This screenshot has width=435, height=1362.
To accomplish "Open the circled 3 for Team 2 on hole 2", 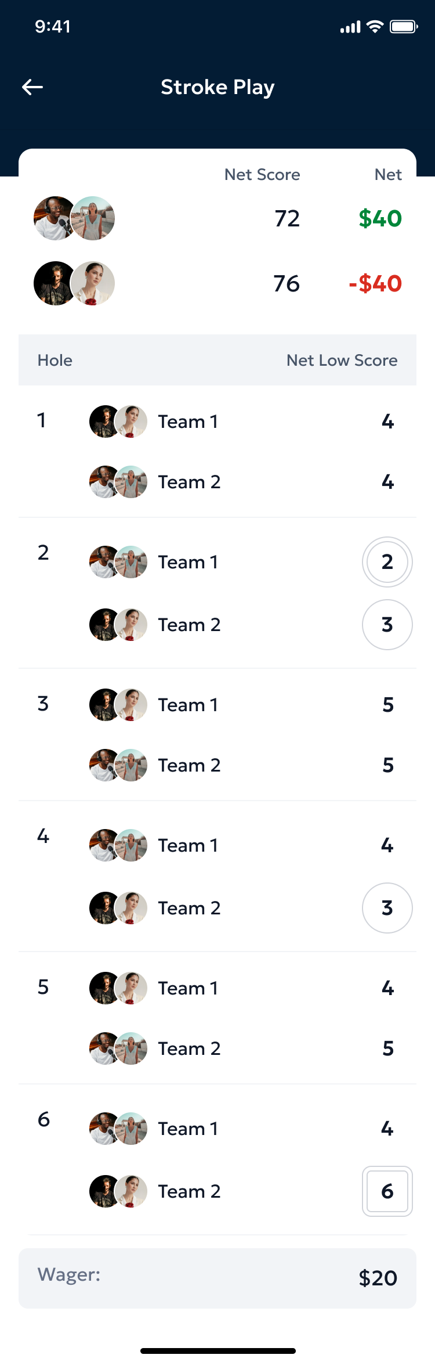I will [x=387, y=625].
